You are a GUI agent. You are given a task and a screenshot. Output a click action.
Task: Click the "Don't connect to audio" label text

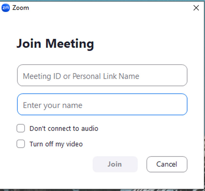click(x=64, y=129)
